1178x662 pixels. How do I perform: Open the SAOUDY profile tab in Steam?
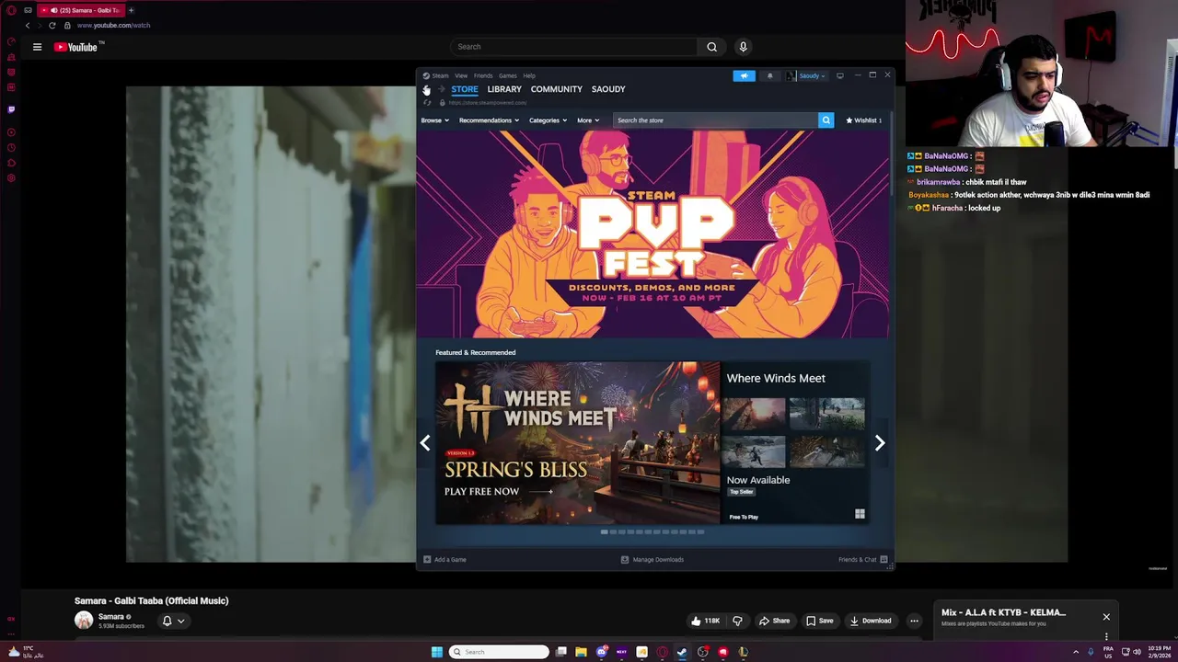coord(608,89)
